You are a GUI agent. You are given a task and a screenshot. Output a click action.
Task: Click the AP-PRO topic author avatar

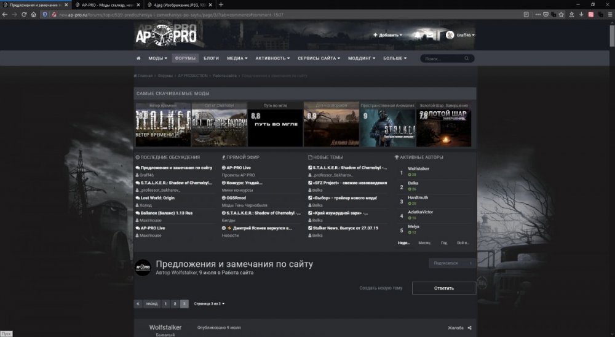pos(143,268)
